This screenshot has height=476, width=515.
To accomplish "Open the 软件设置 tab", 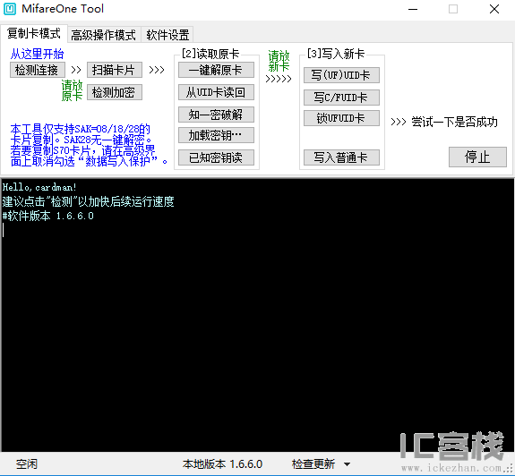I will 167,35.
